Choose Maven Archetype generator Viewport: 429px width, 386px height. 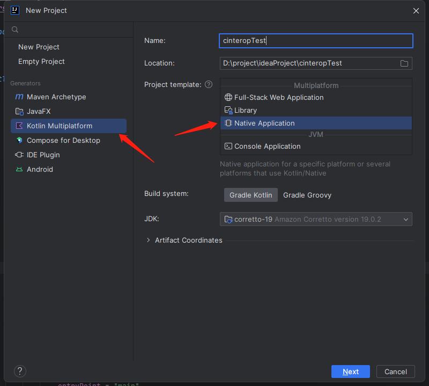tap(69, 97)
